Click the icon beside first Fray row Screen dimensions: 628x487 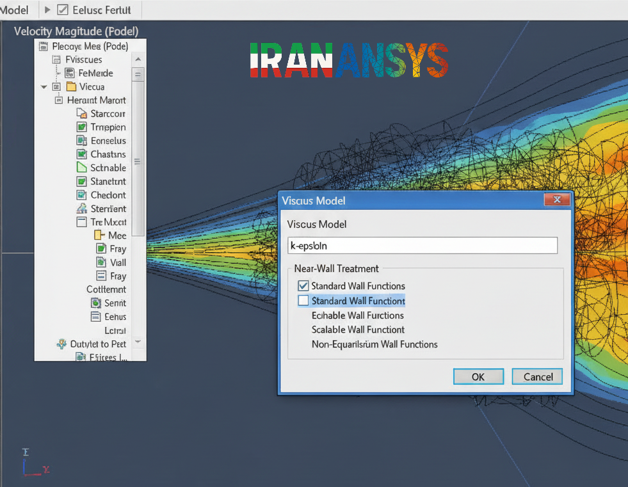point(101,249)
